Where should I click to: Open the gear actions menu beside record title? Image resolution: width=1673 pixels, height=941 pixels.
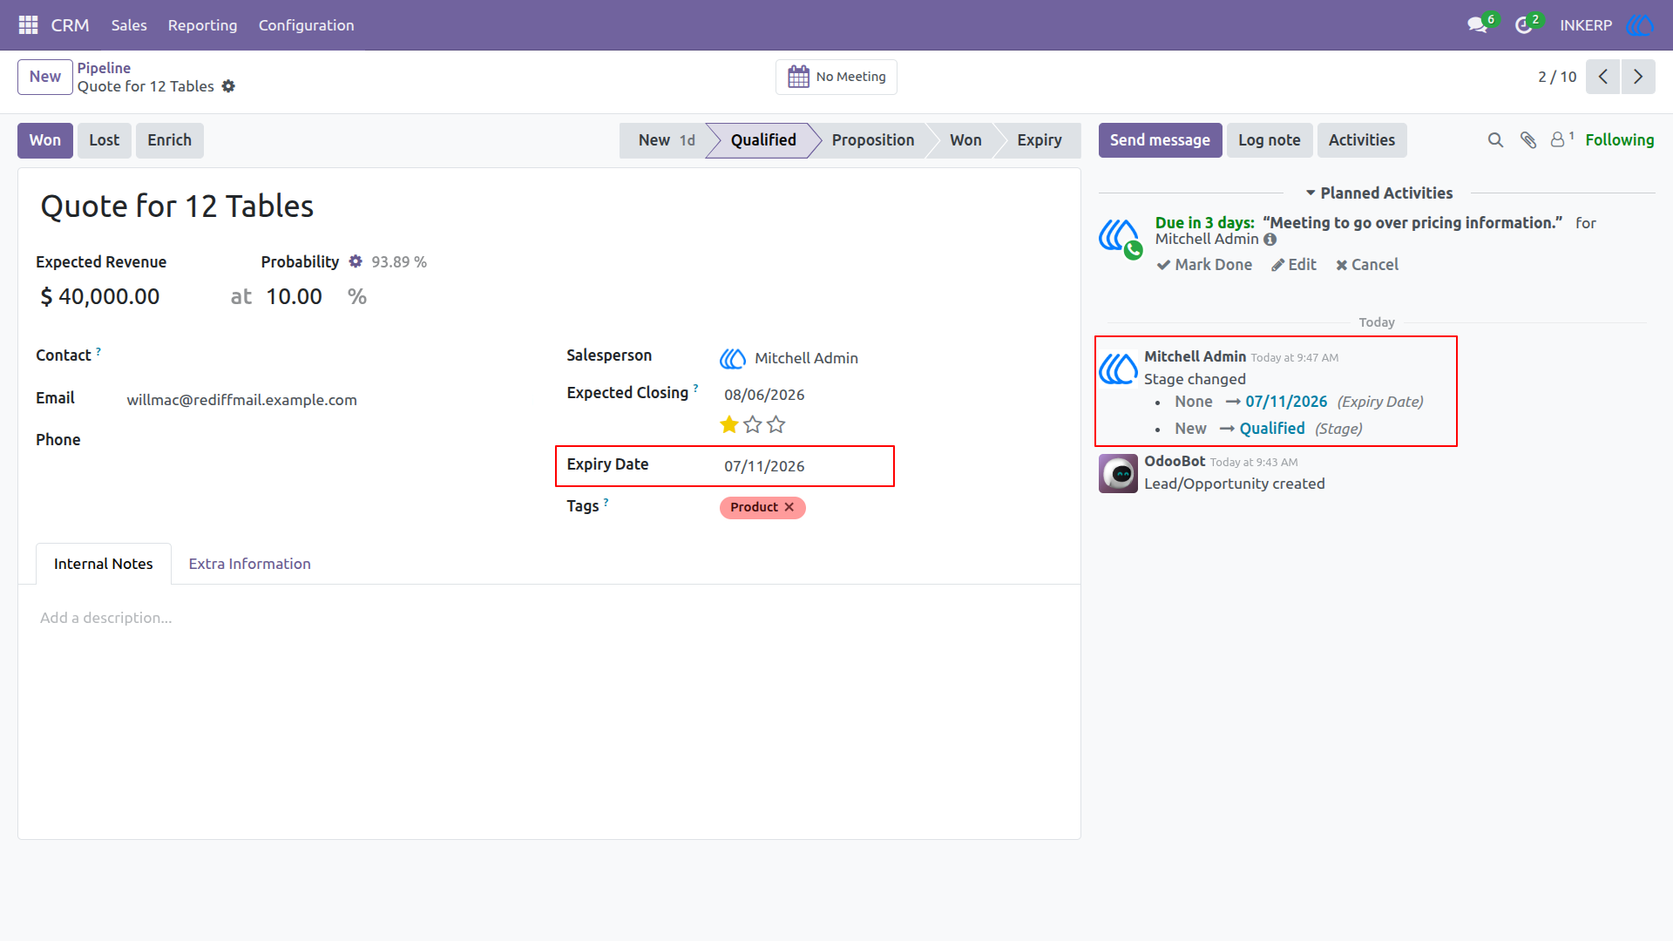[228, 86]
